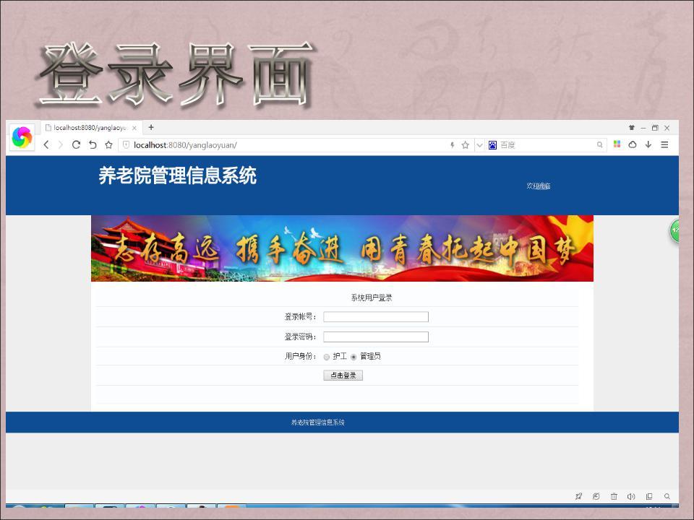Maximize or restore the browser window
The width and height of the screenshot is (694, 520).
click(x=655, y=128)
